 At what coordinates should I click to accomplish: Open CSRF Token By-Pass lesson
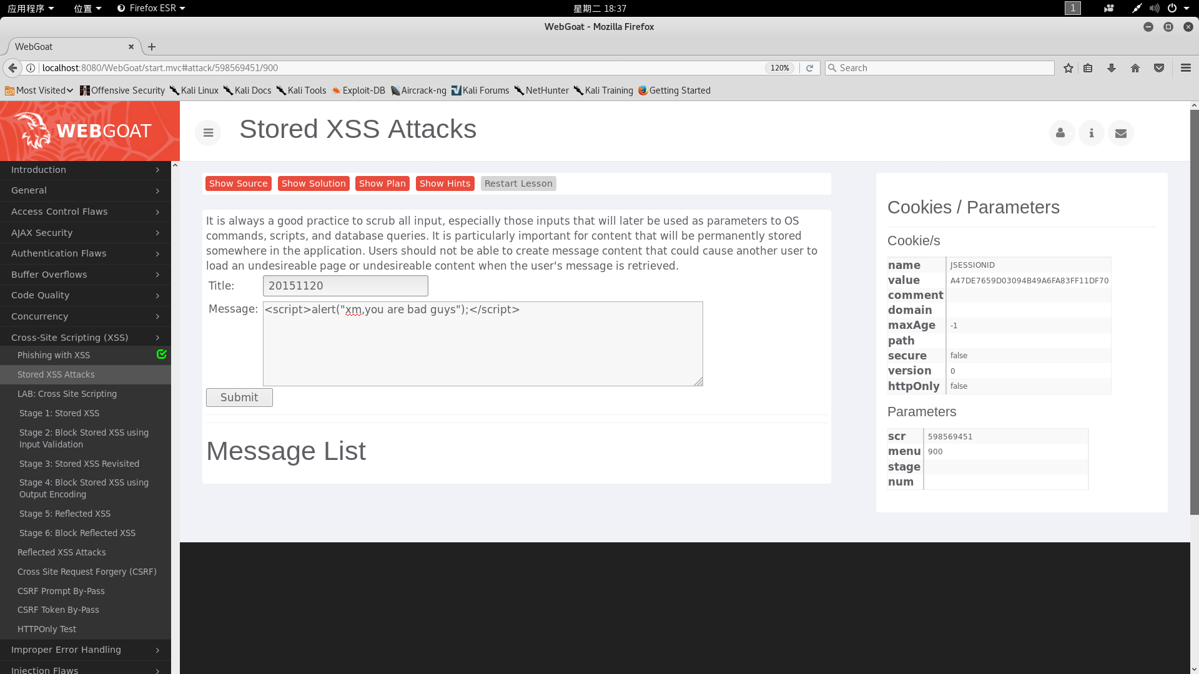tap(58, 610)
